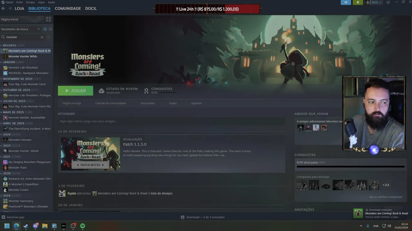Open the Amigos menu
Screen dimensions: 412x231
point(31,2)
